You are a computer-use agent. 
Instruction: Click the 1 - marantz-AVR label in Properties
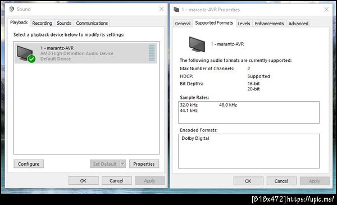tap(227, 44)
